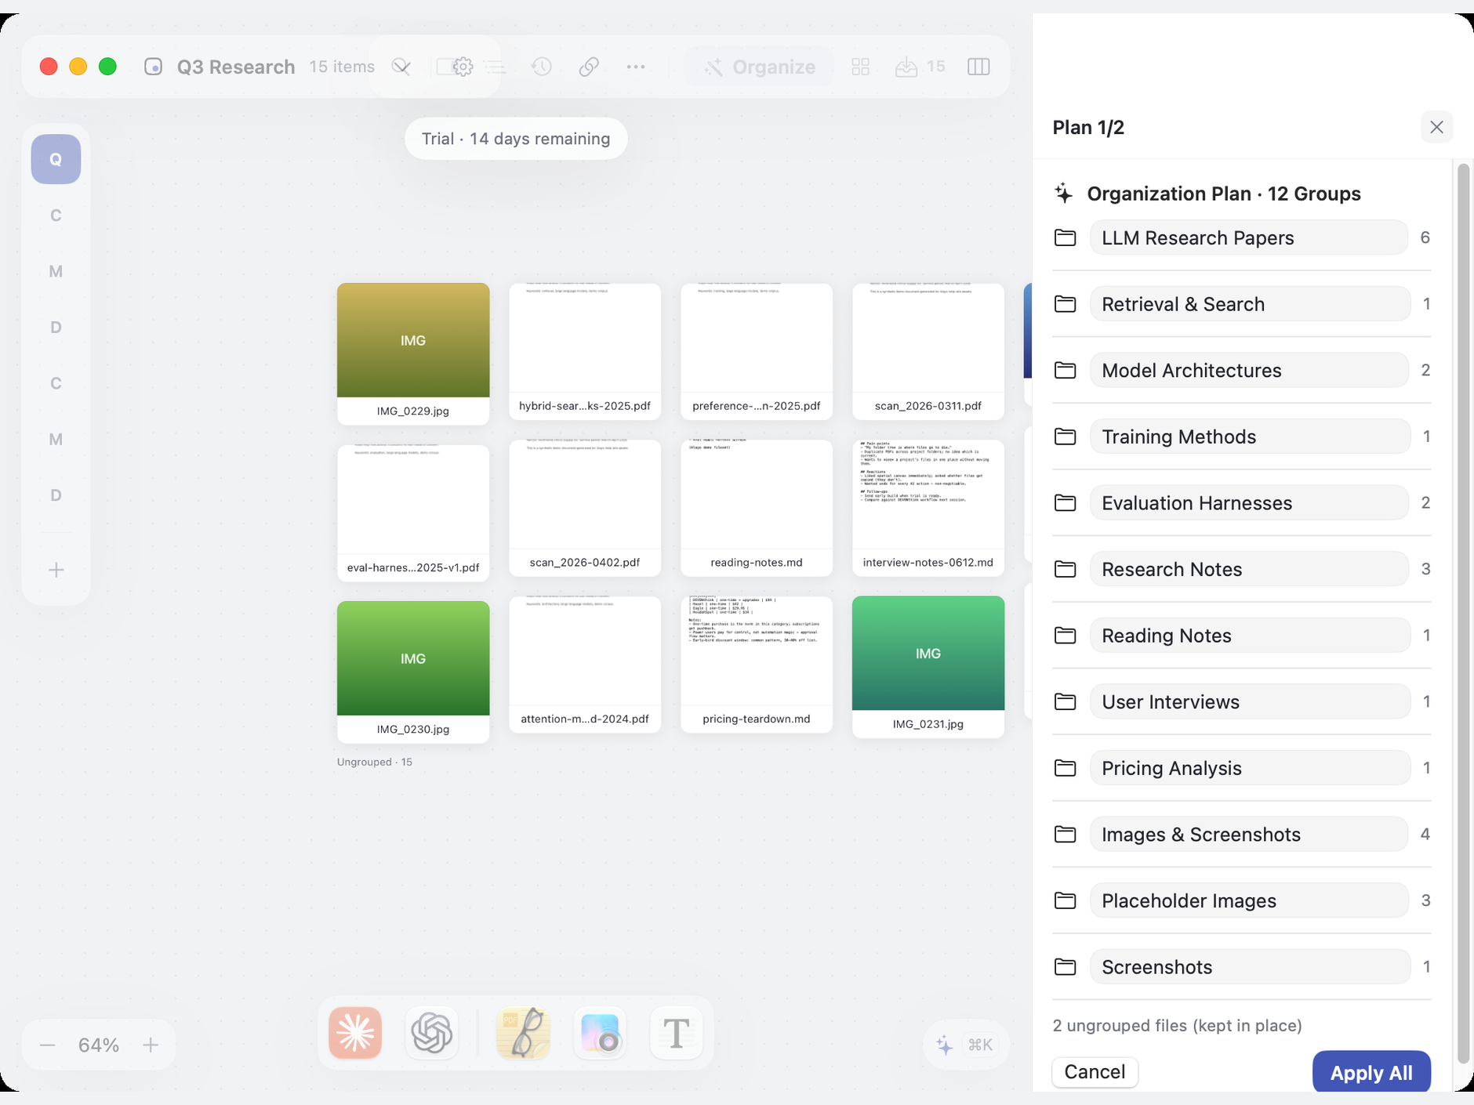Click the list lines icon next to the gear
Image resolution: width=1474 pixels, height=1105 pixels.
[496, 67]
